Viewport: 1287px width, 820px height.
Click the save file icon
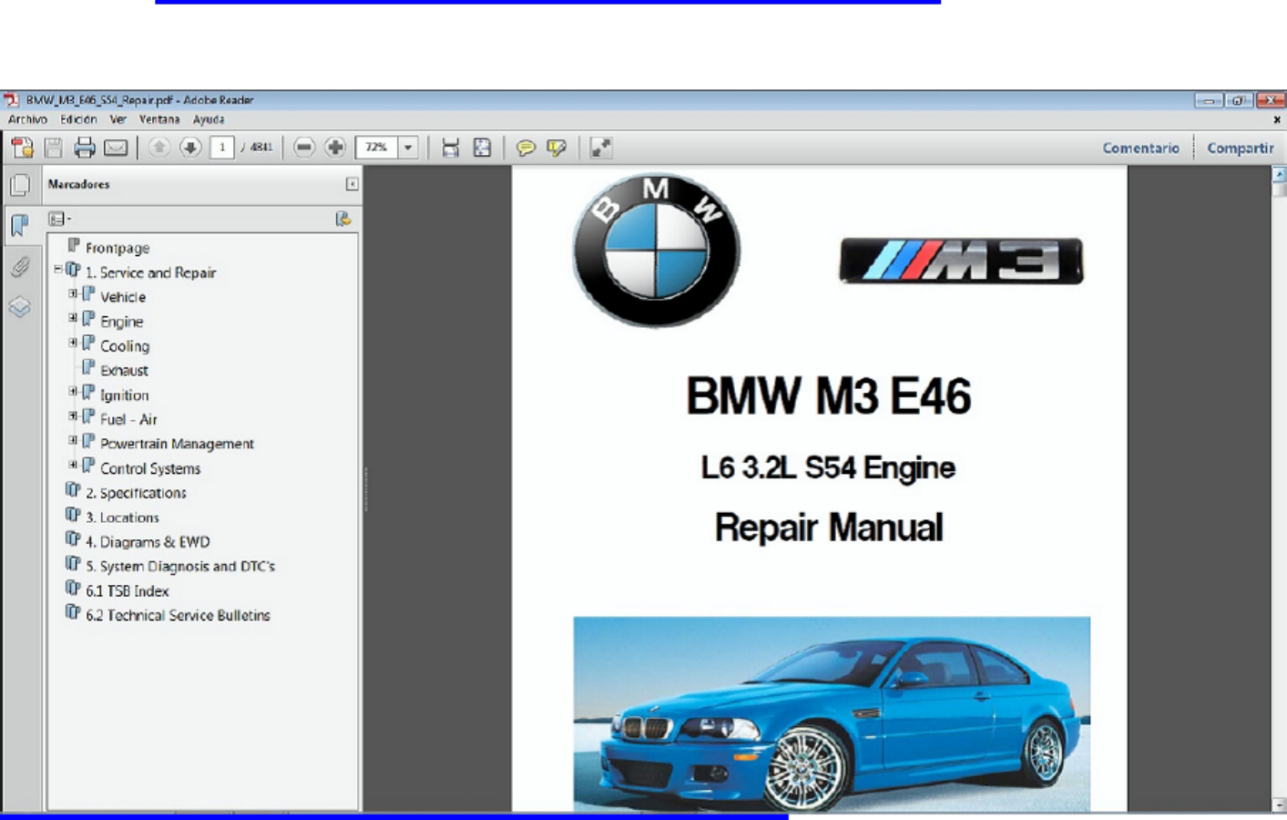click(x=54, y=148)
